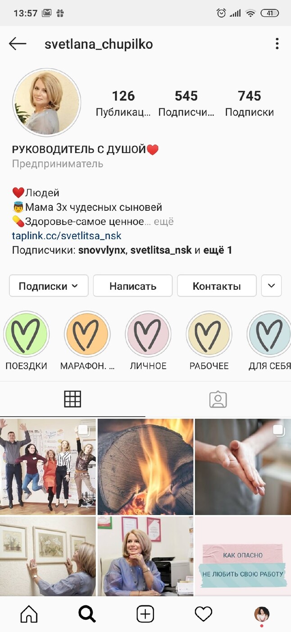Expand the Подписки following dropdown button

tap(49, 286)
